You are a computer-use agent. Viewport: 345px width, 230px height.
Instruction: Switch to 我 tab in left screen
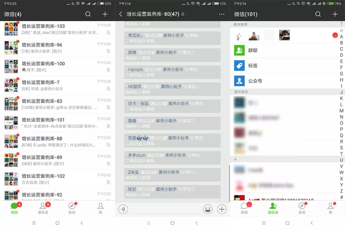(101, 208)
